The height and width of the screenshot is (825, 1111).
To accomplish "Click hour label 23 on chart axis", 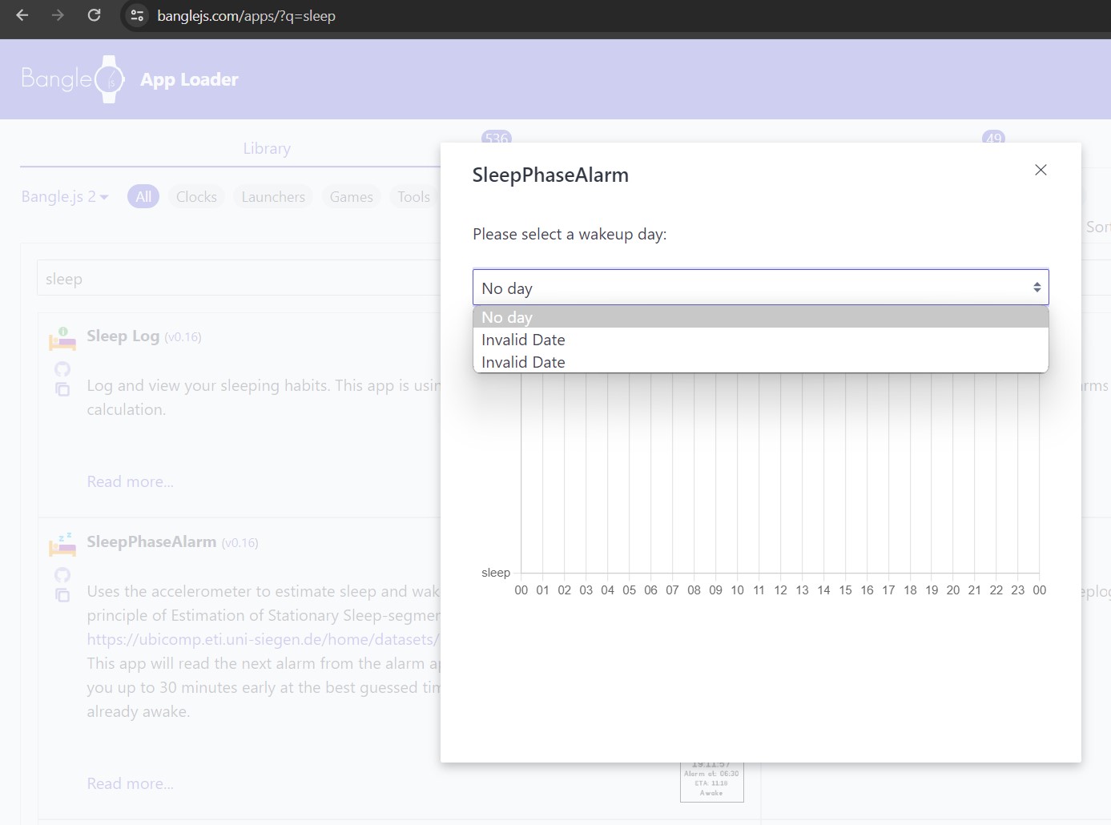I will 1017,590.
